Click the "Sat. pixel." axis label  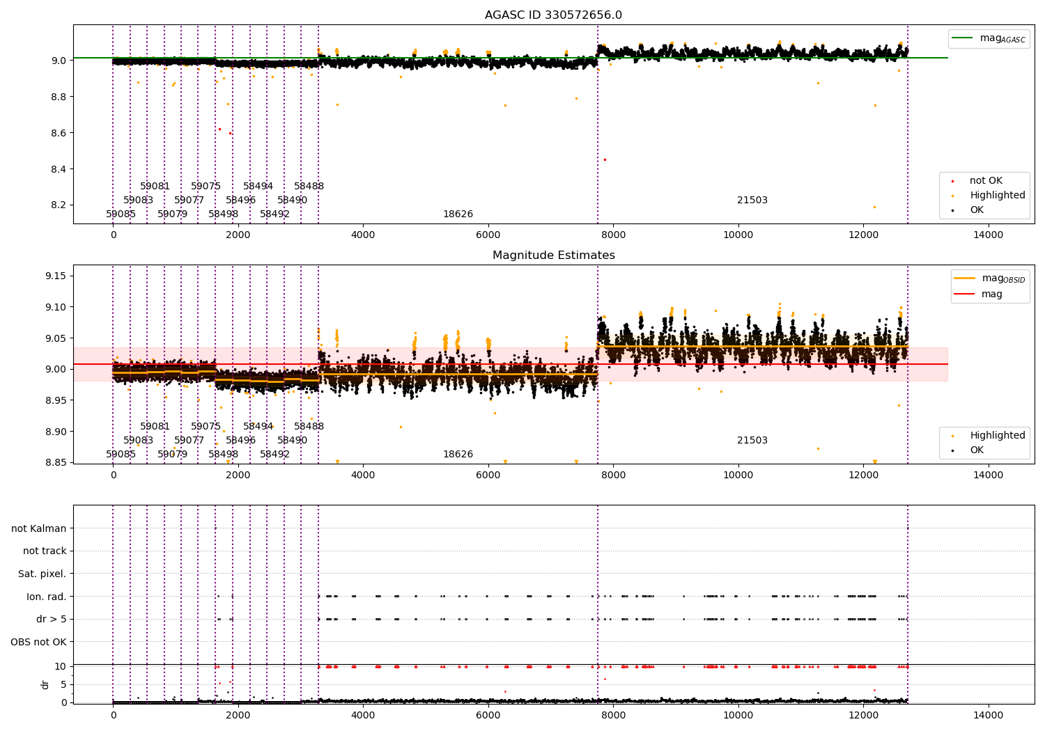pos(42,574)
